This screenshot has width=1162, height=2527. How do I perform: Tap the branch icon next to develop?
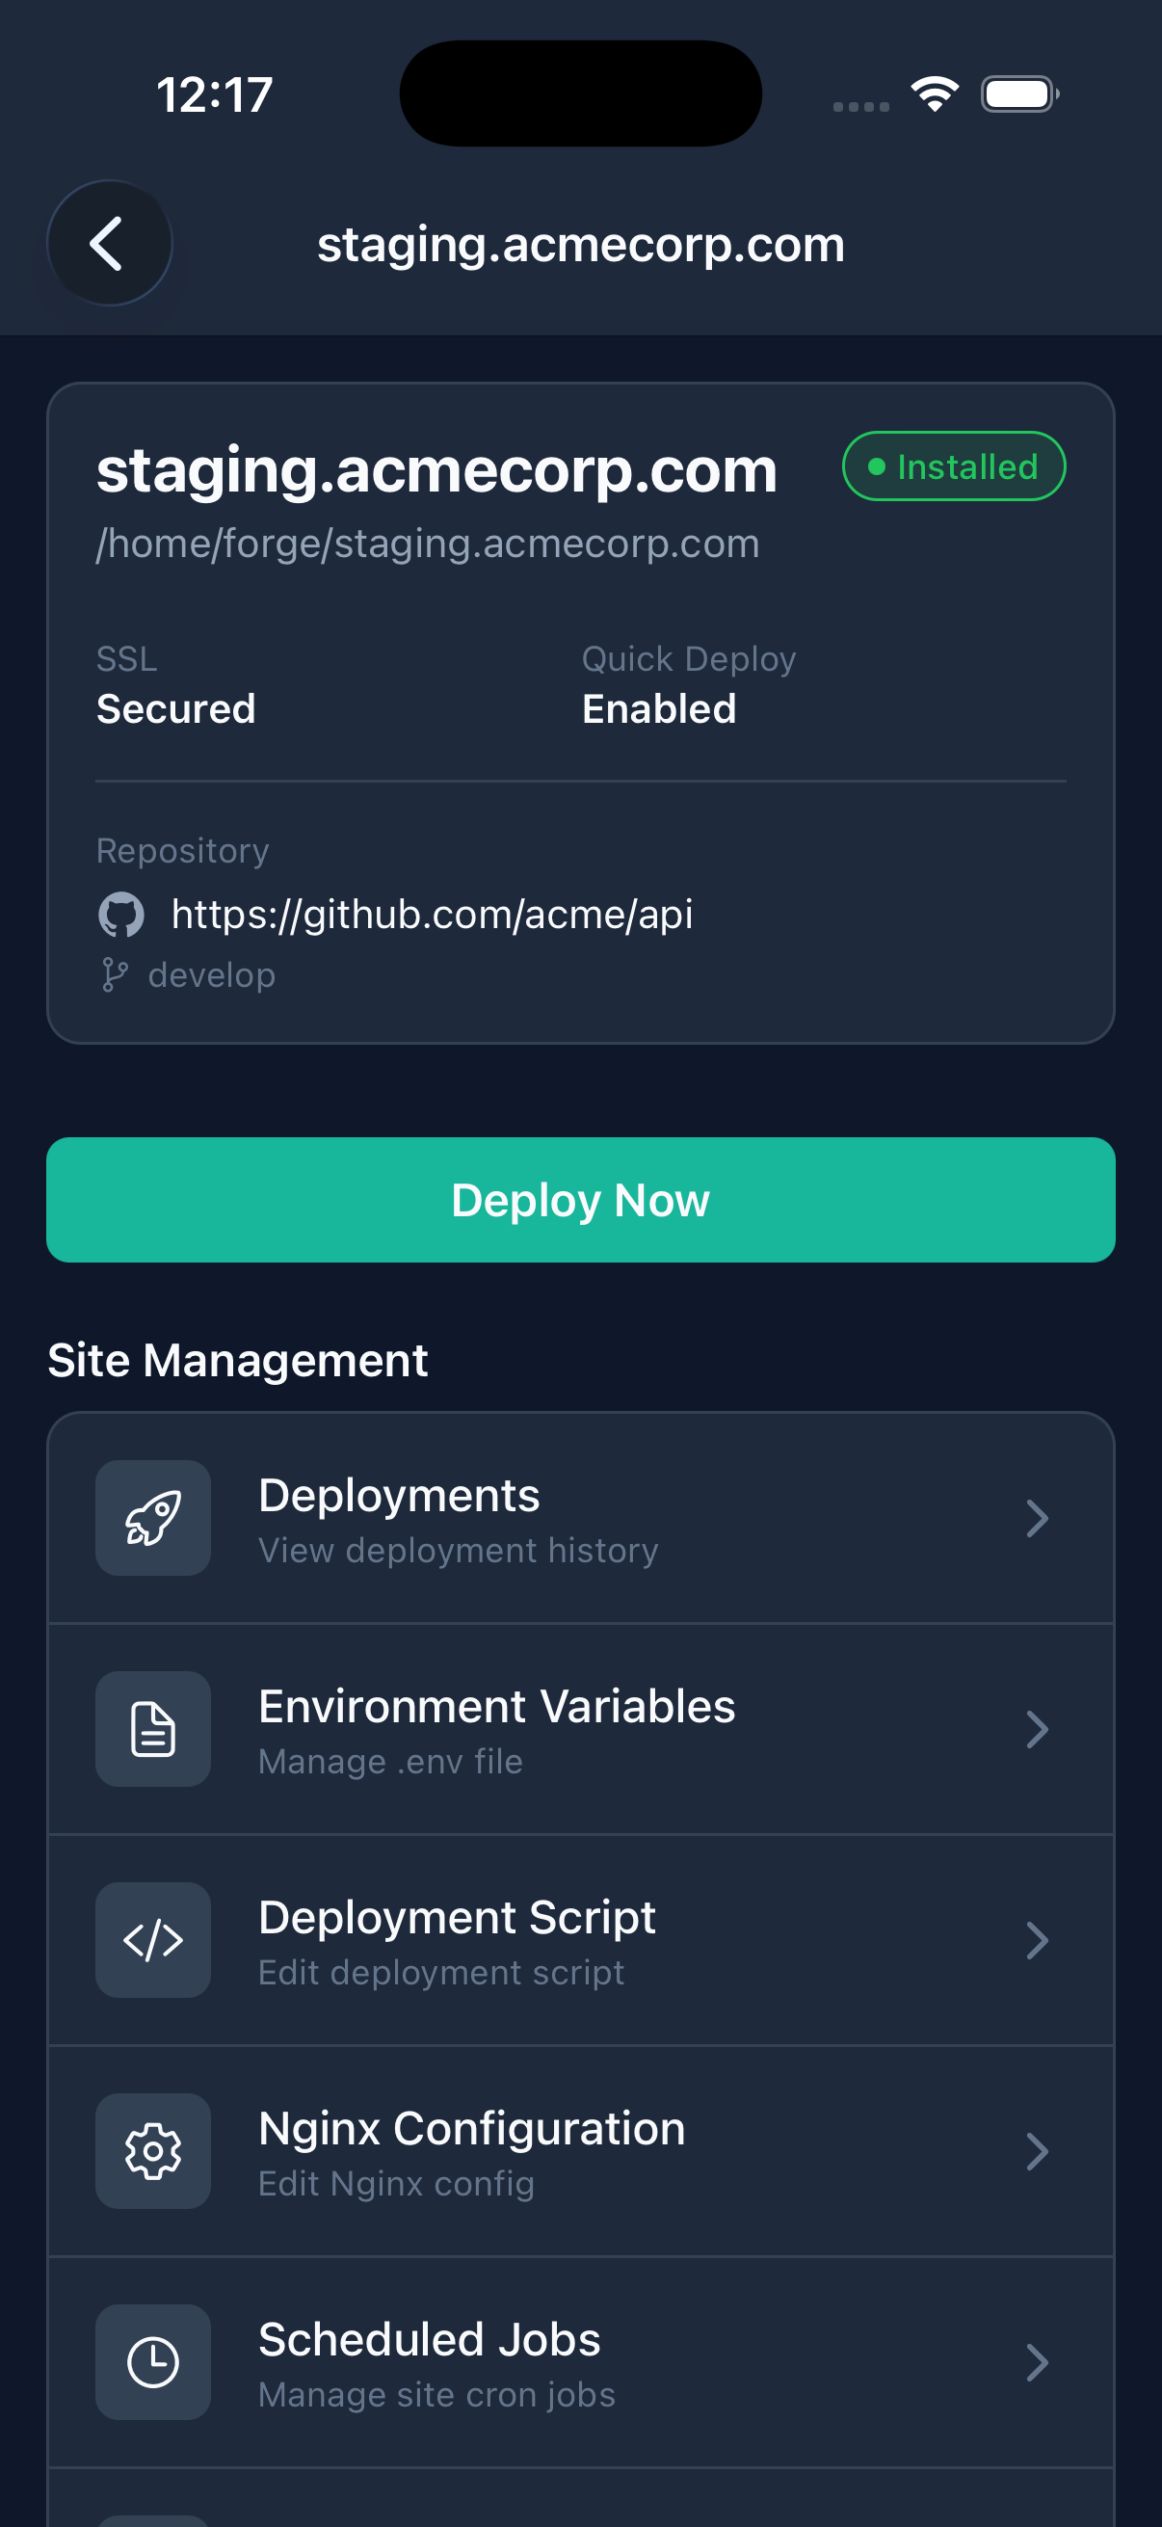point(116,974)
